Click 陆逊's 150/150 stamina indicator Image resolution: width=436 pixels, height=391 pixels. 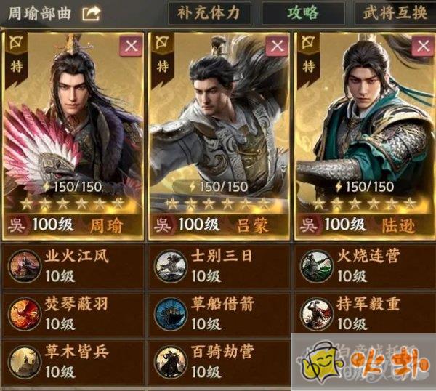[365, 187]
